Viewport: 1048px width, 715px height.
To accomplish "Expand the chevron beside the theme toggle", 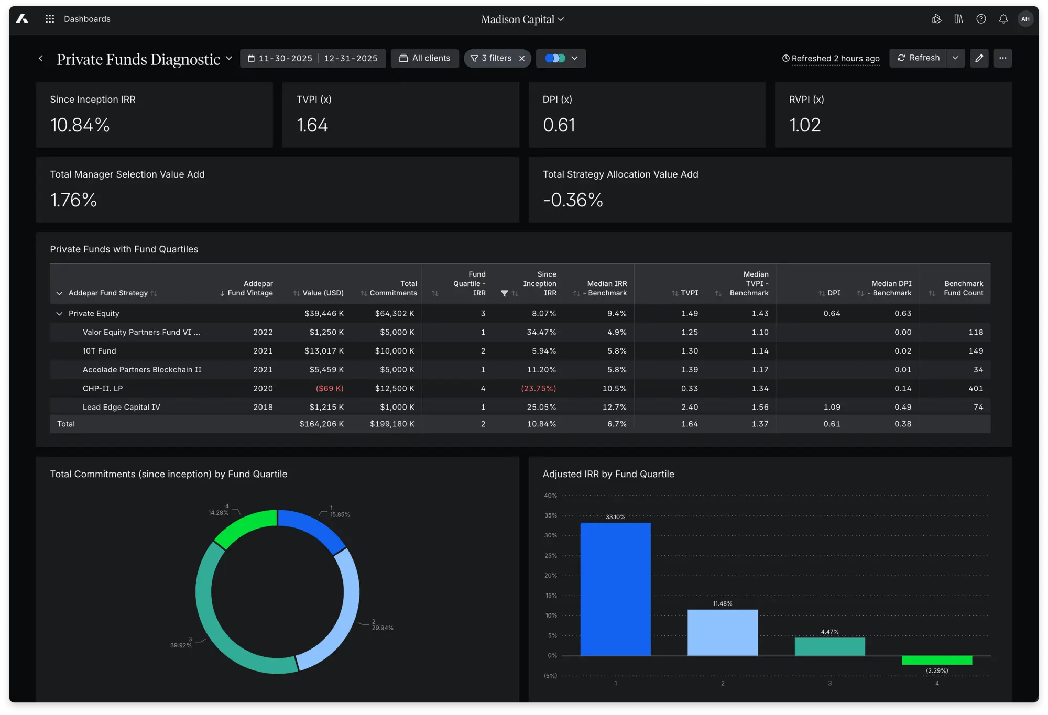I will pyautogui.click(x=575, y=58).
